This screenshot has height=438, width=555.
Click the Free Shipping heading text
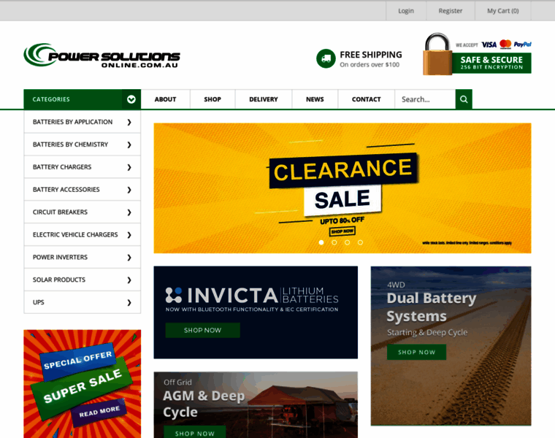[370, 55]
